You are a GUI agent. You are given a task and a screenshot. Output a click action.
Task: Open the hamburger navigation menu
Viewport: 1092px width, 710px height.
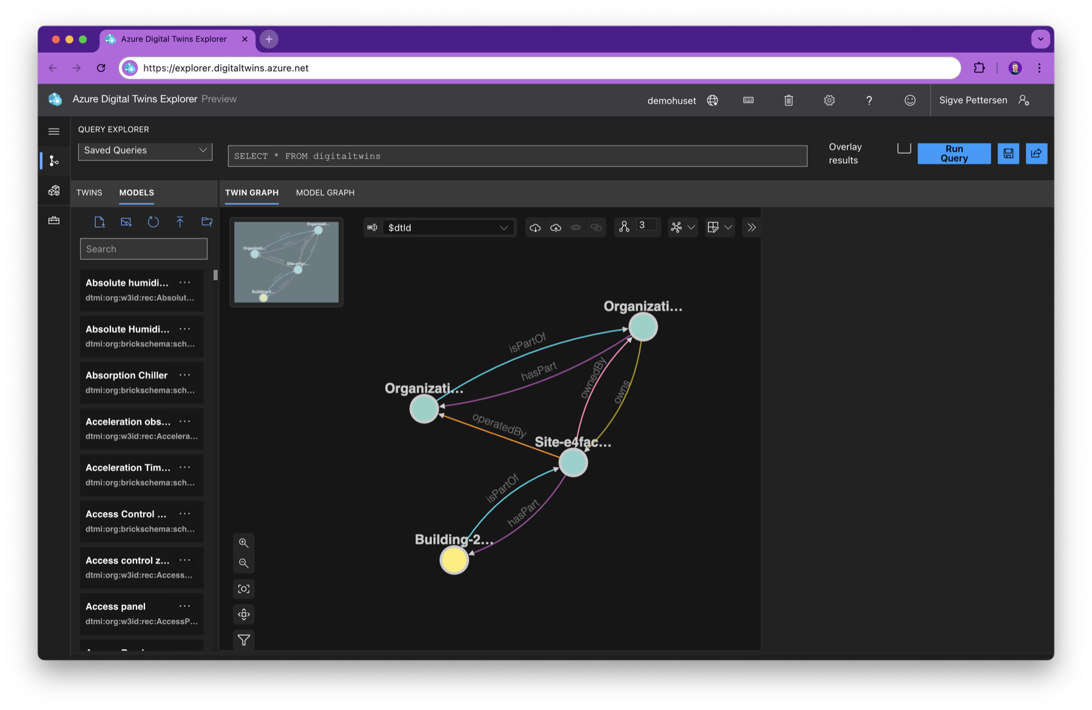coord(54,131)
